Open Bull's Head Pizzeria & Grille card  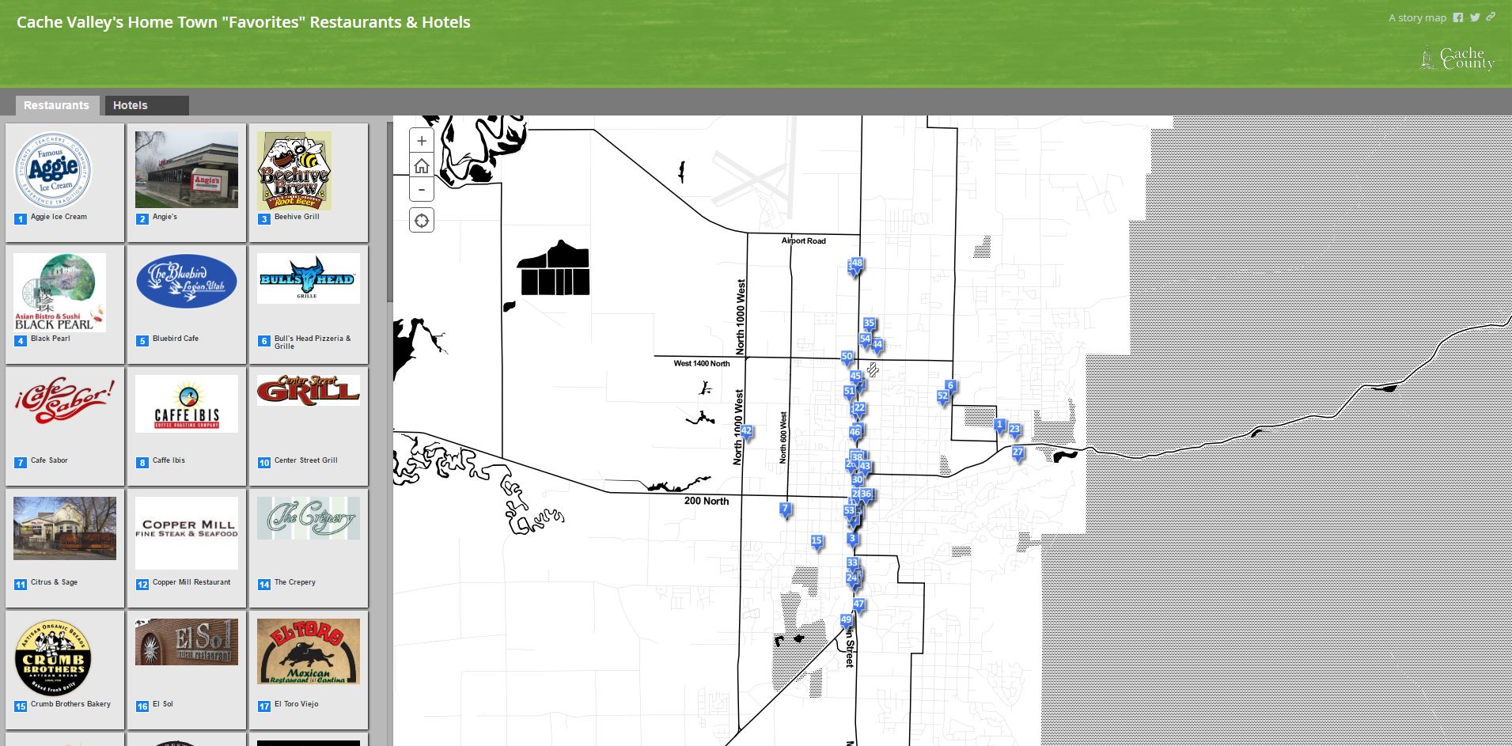point(309,305)
